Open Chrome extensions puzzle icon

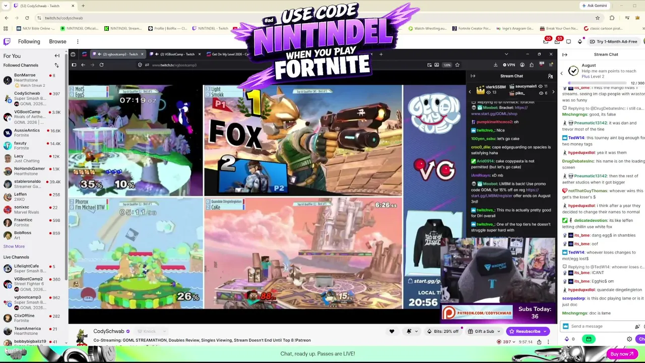coord(612,18)
